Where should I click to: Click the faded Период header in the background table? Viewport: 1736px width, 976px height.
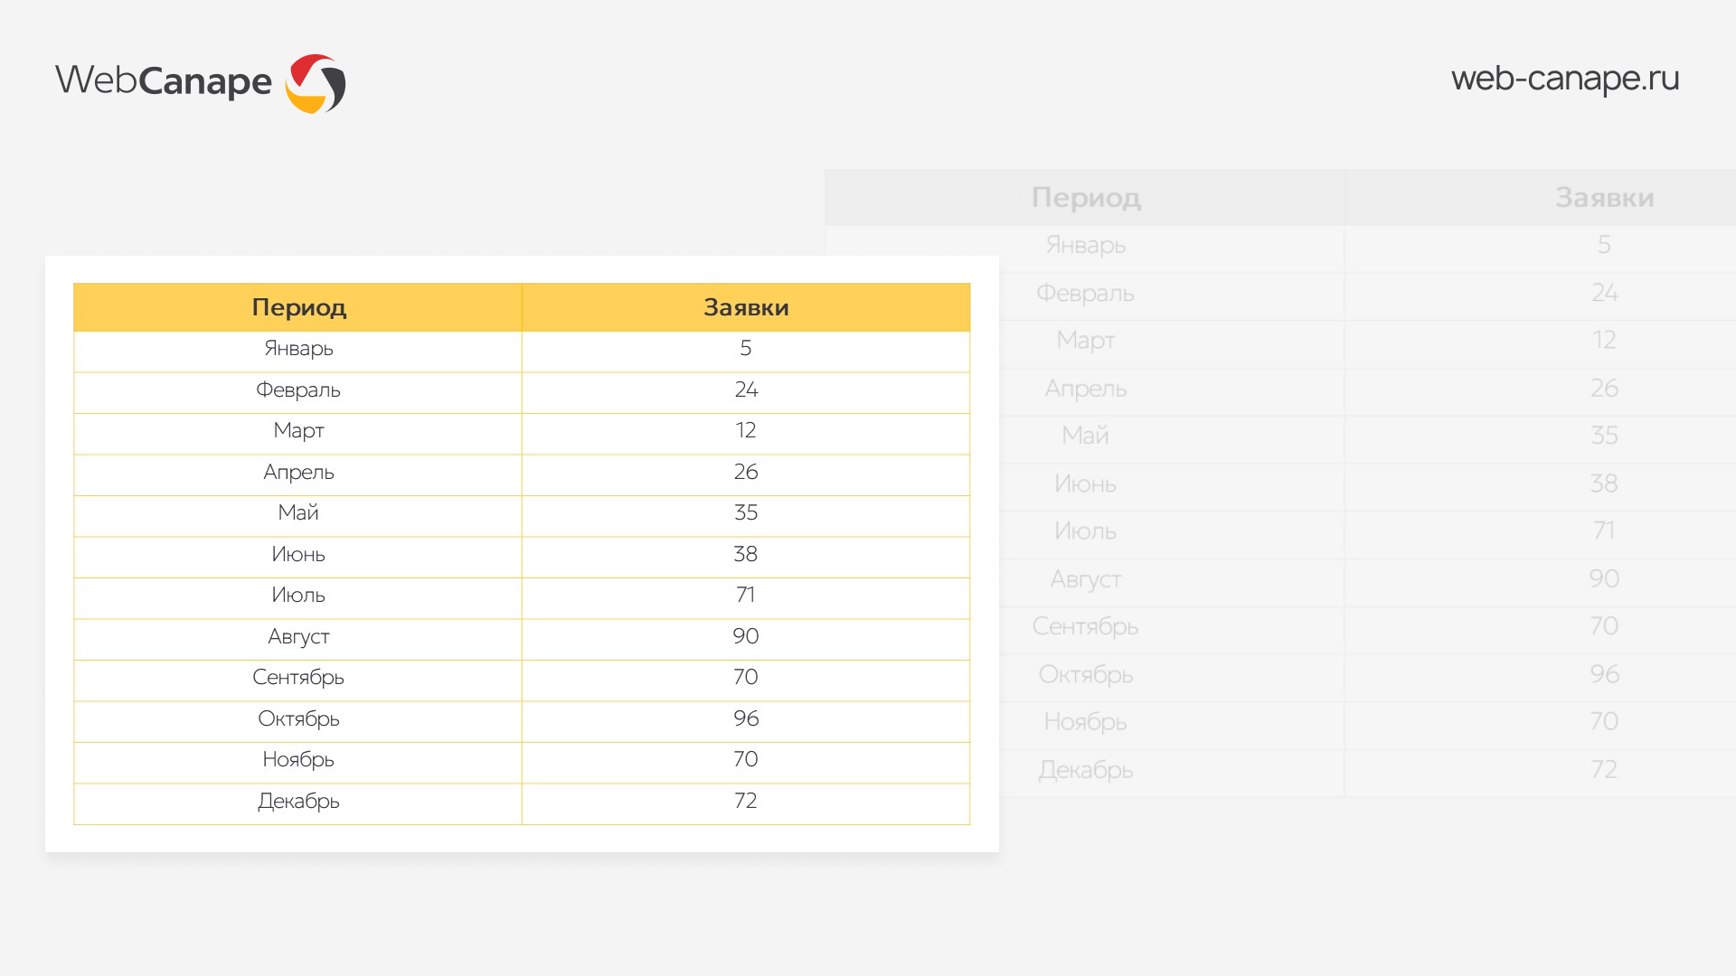(1086, 198)
